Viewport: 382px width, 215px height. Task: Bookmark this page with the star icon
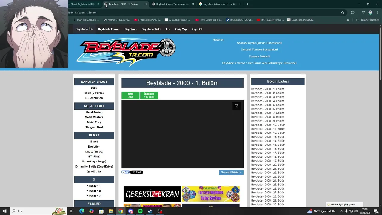pos(343,13)
